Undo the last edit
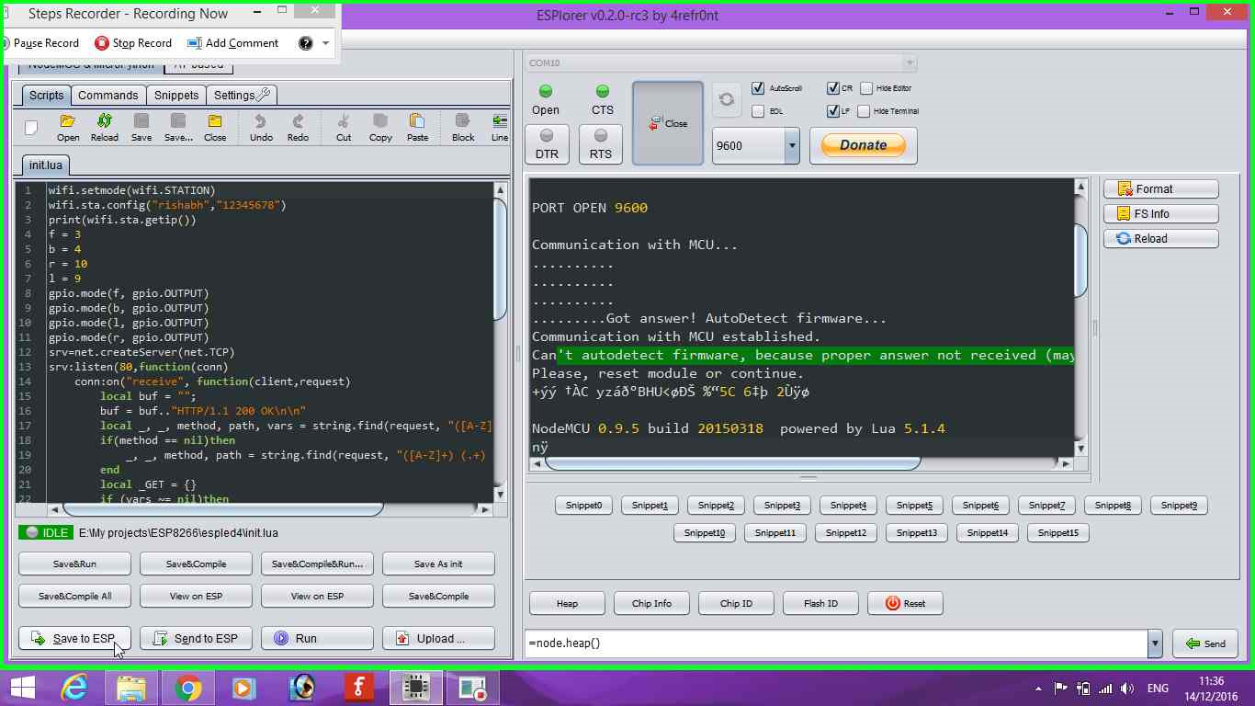 261,128
